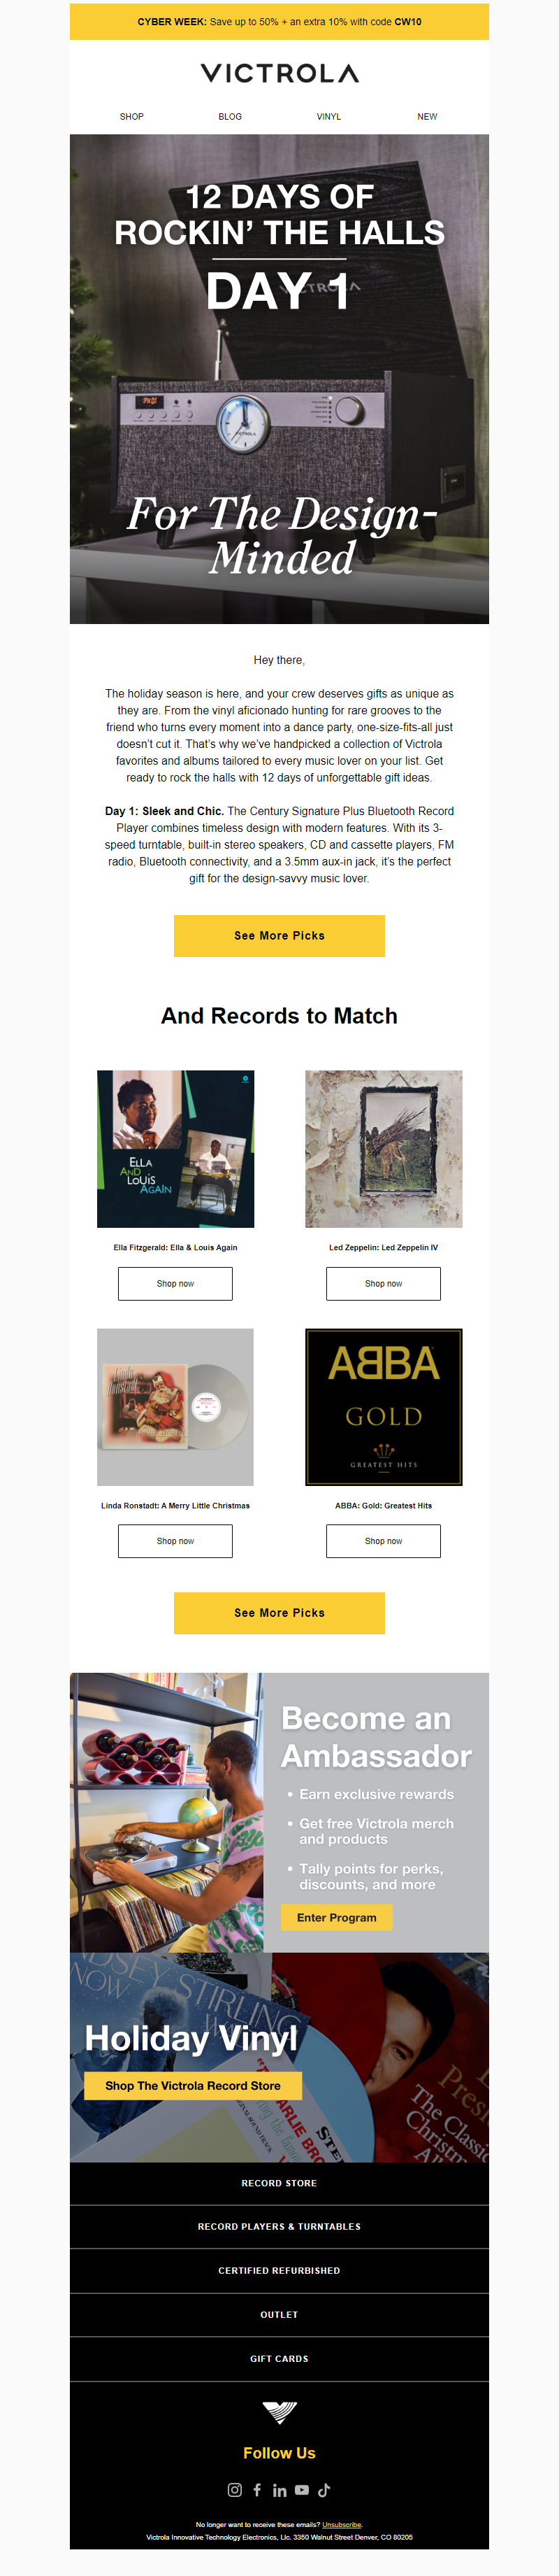The width and height of the screenshot is (559, 2576).
Task: Click Shop The Victrola Record Store button
Action: pos(193,2085)
